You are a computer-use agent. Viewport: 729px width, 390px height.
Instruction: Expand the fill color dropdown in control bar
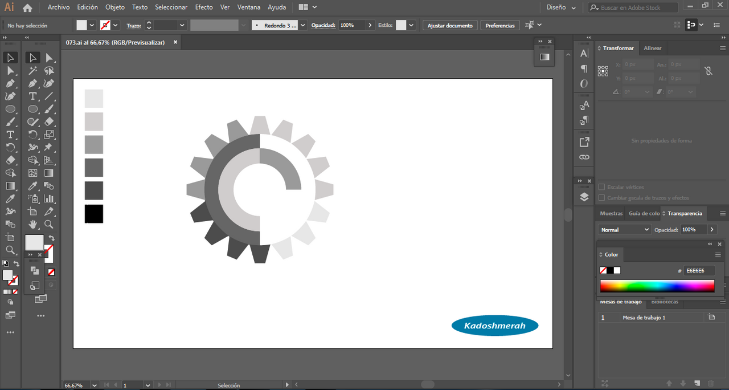click(x=92, y=25)
